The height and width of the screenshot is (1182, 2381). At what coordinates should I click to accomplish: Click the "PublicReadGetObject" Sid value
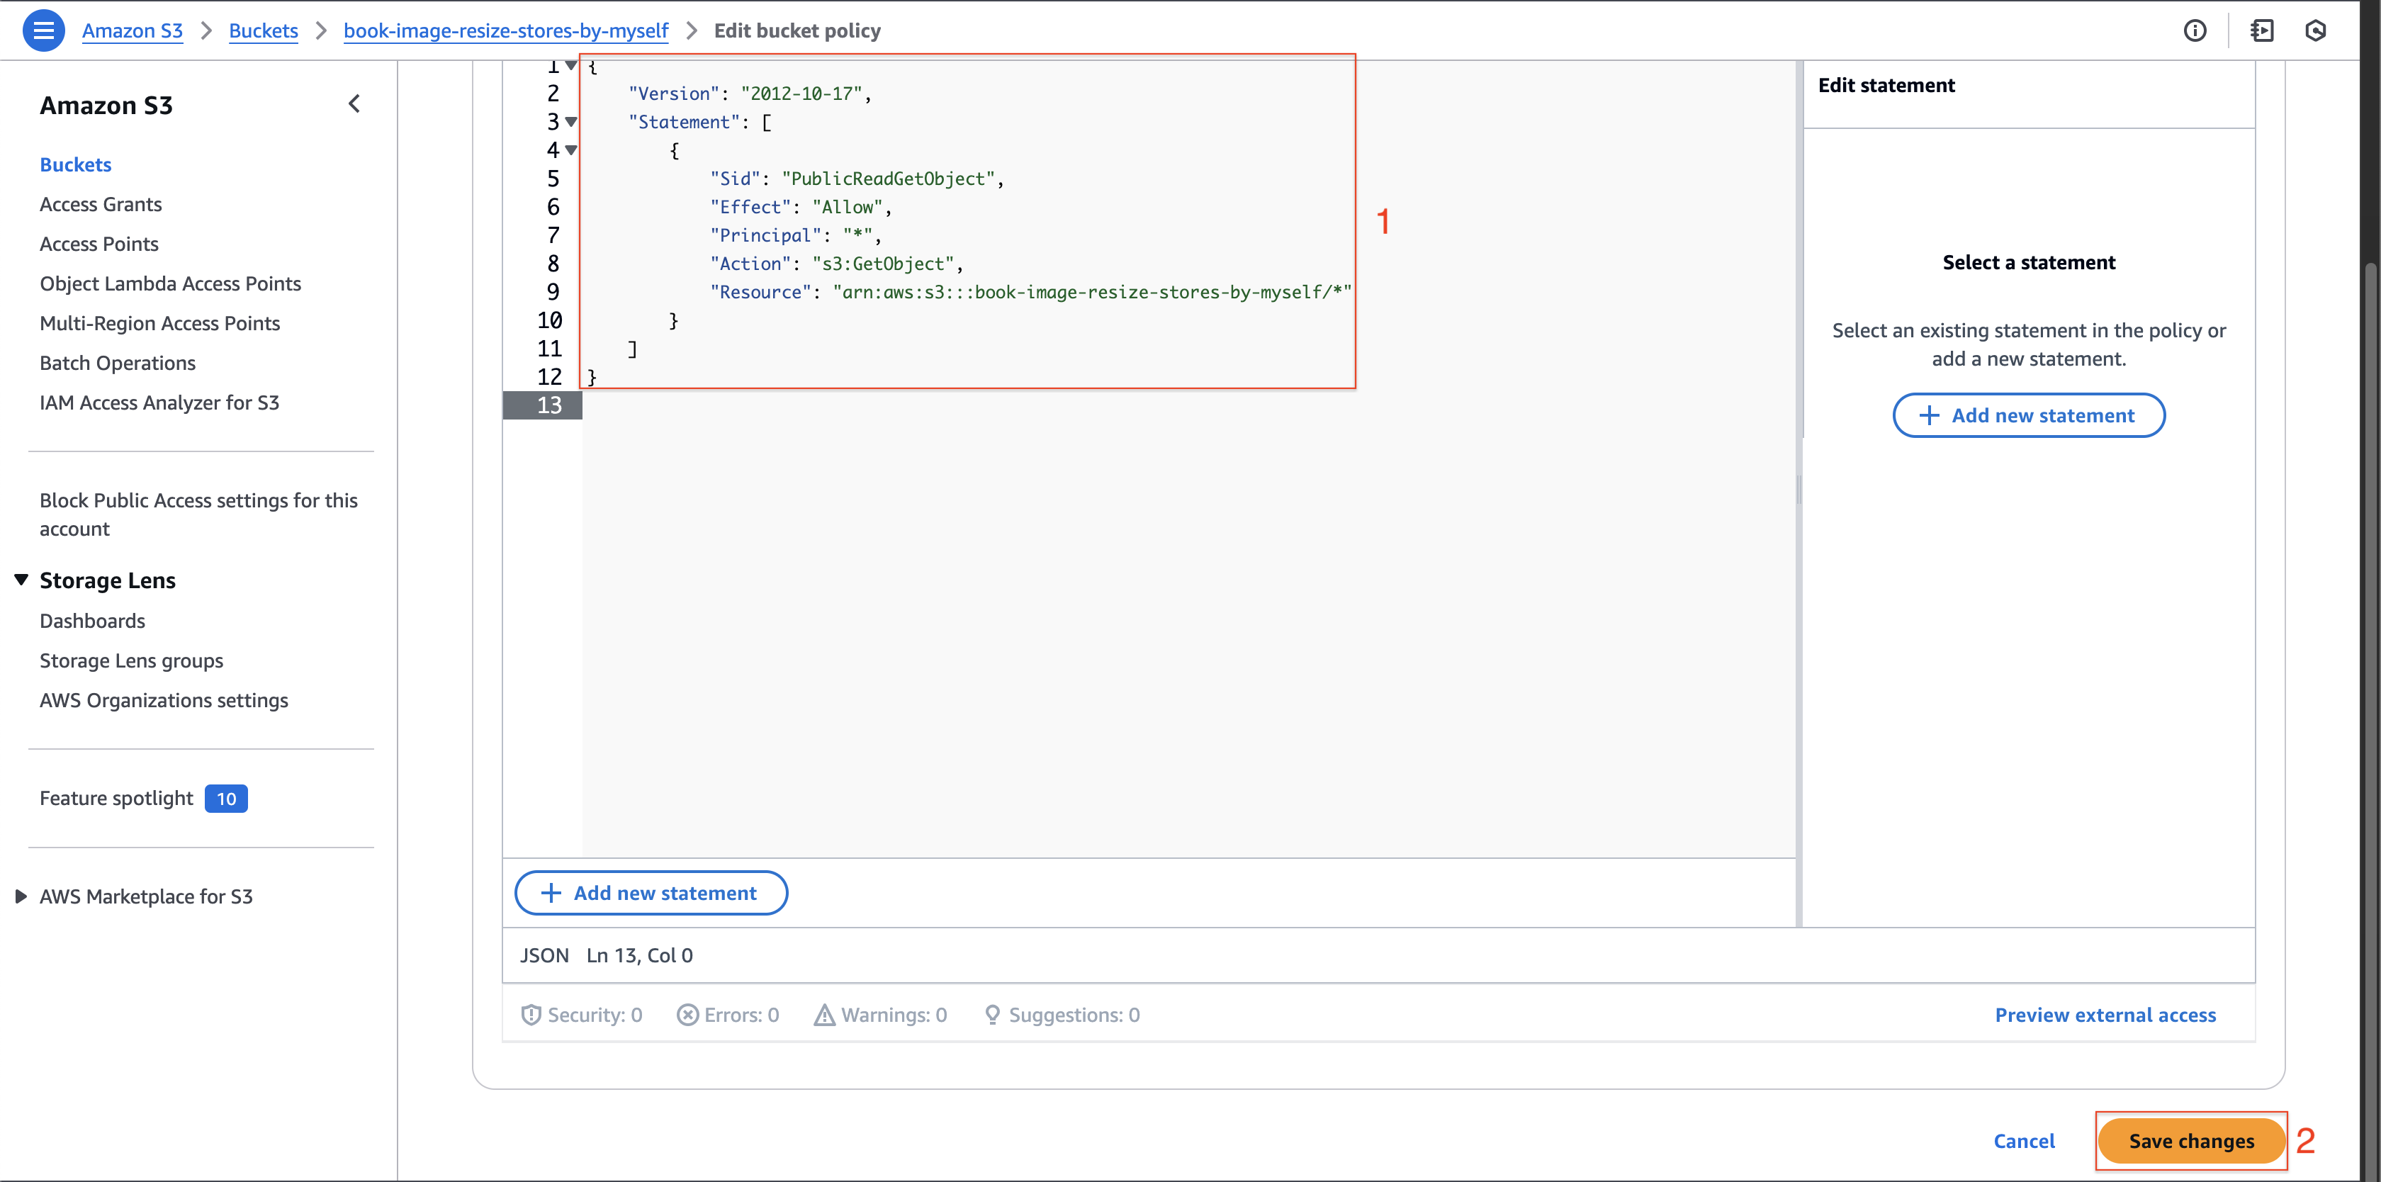[887, 179]
